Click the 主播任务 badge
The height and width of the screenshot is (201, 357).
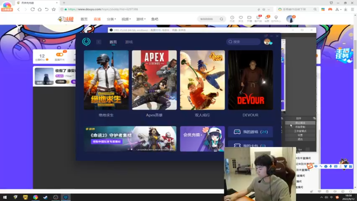[x=344, y=55]
